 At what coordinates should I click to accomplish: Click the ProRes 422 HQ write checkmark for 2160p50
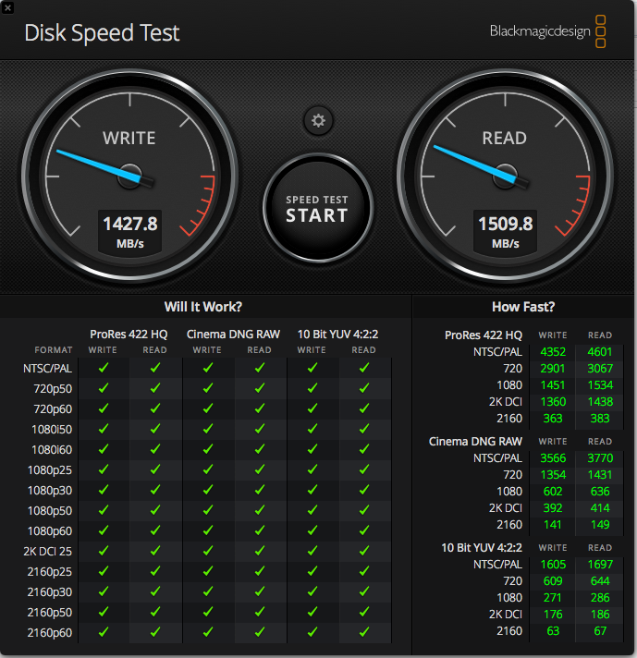click(x=104, y=613)
